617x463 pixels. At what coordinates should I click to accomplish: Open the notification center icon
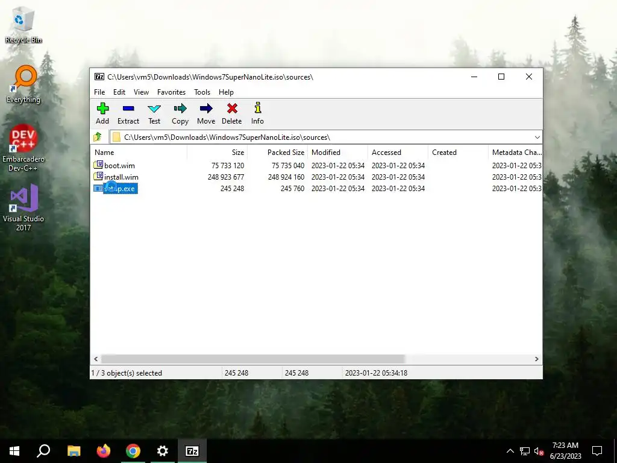[597, 451]
